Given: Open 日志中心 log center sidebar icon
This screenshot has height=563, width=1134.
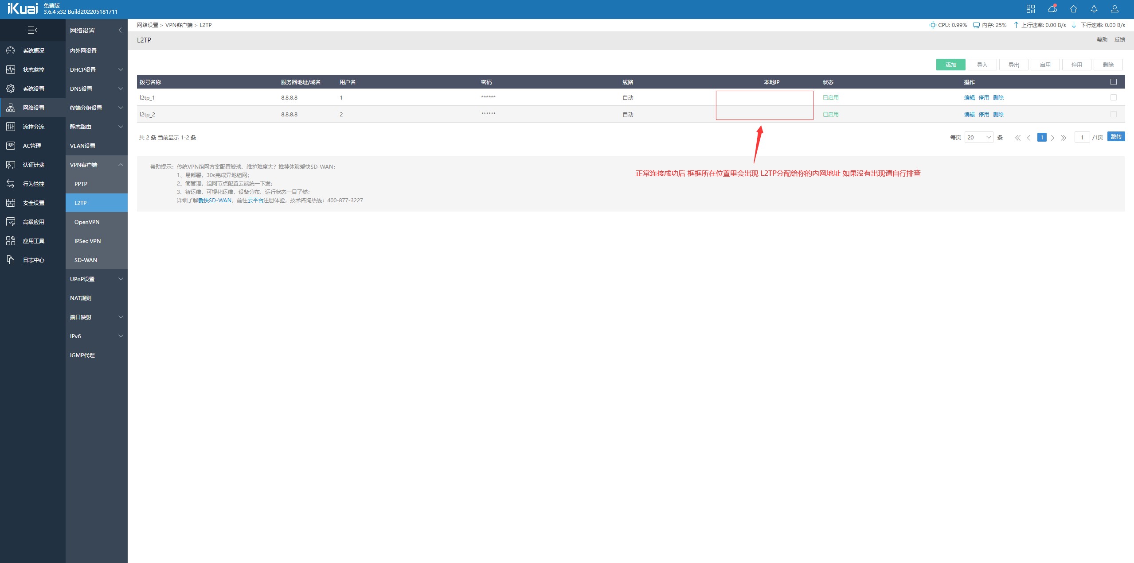Looking at the screenshot, I should [11, 260].
